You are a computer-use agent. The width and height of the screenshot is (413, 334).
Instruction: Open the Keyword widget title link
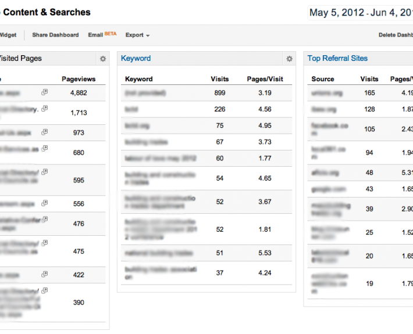(136, 58)
